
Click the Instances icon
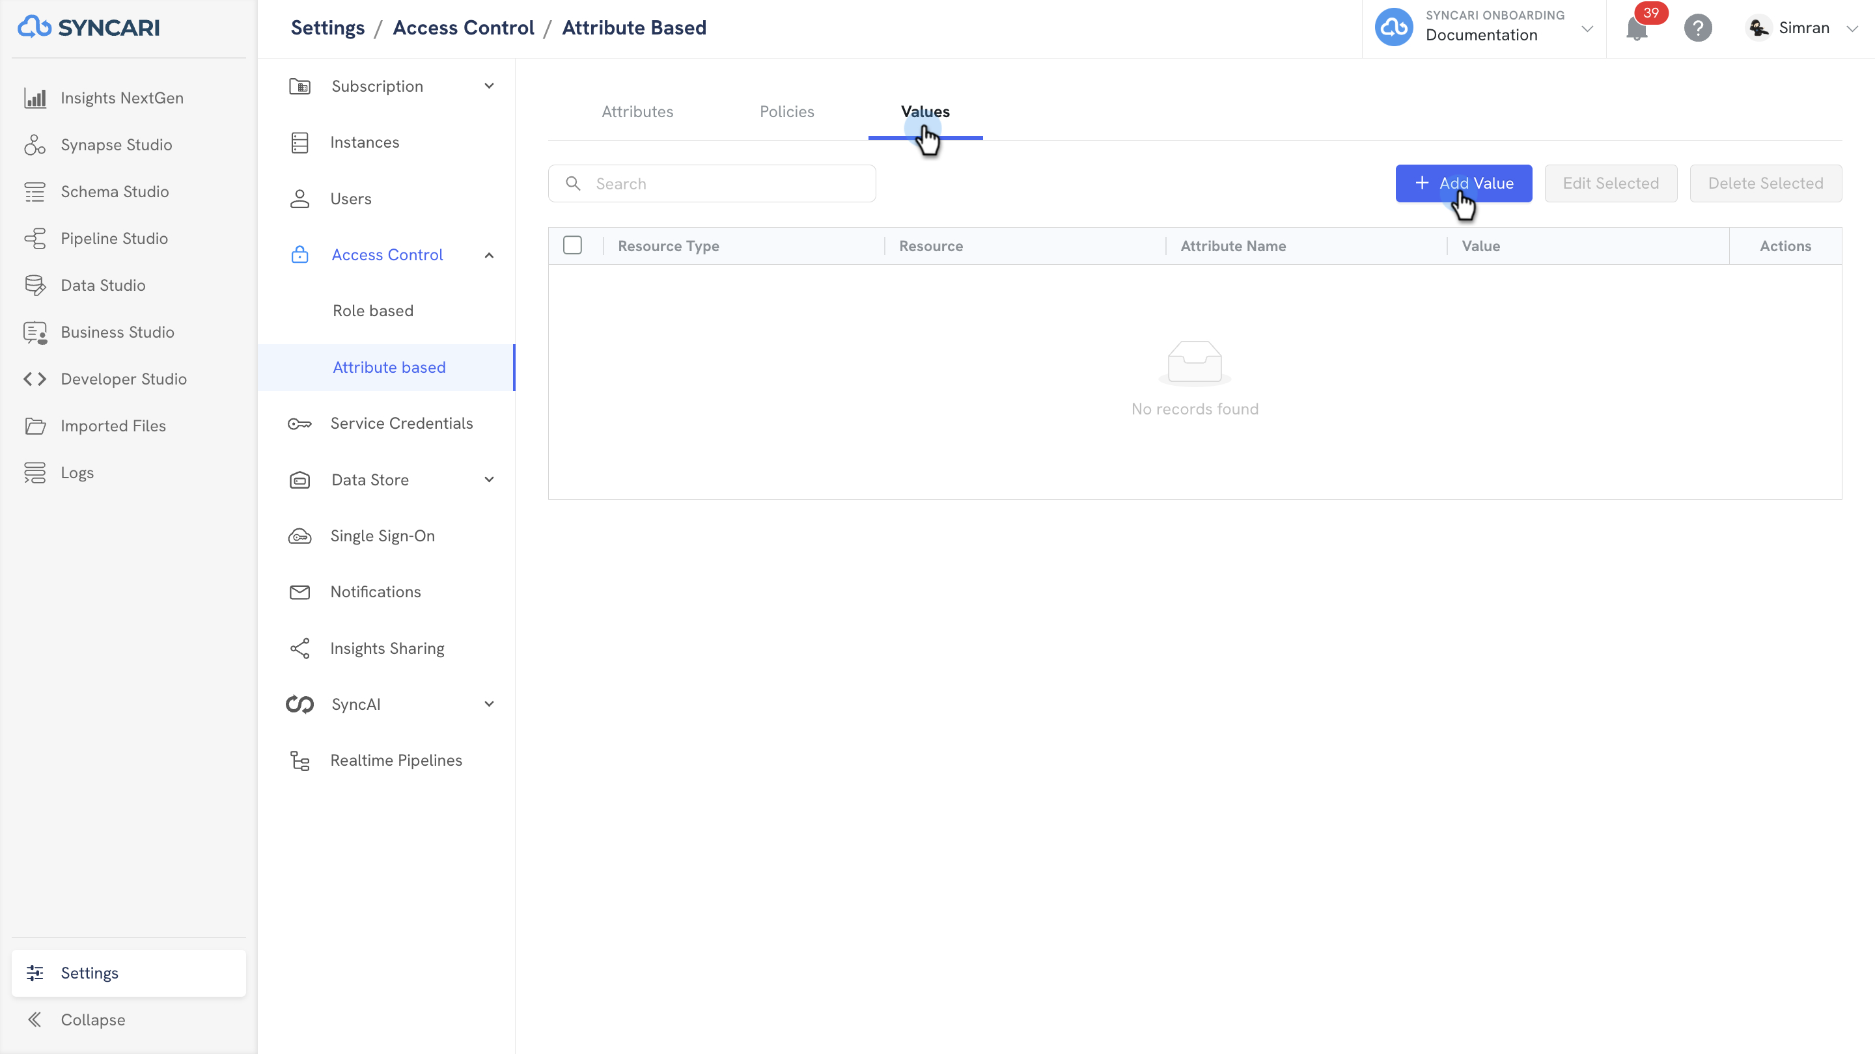[x=300, y=142]
